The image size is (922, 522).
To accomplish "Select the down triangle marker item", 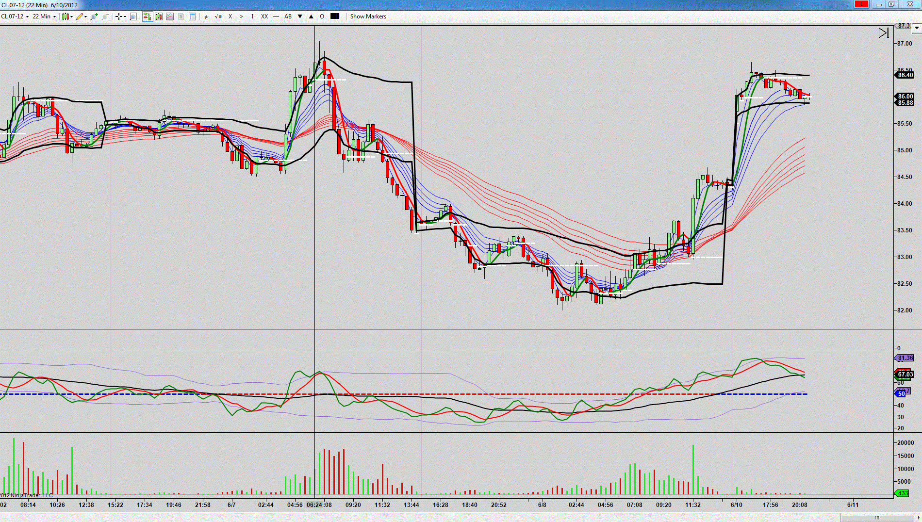I will click(300, 16).
